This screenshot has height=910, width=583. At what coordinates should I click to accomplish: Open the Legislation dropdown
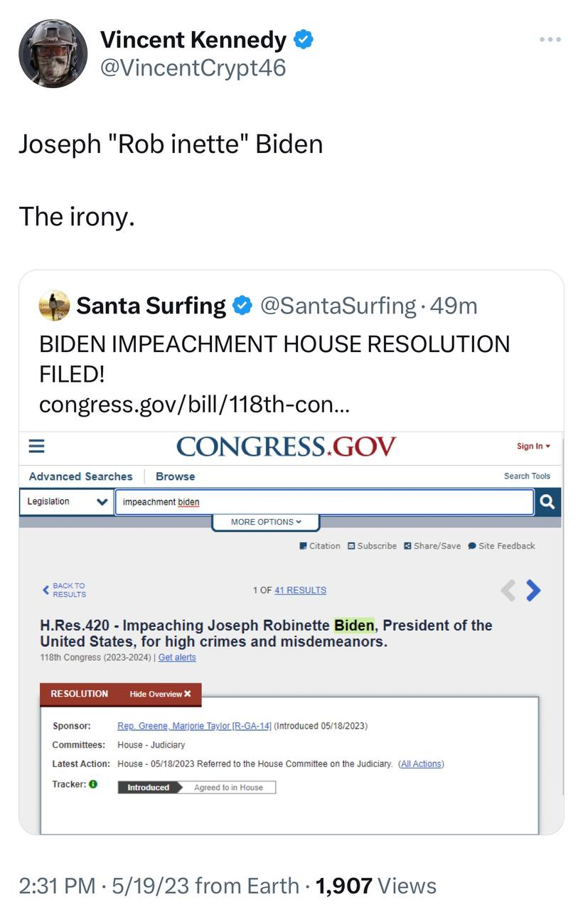(67, 502)
